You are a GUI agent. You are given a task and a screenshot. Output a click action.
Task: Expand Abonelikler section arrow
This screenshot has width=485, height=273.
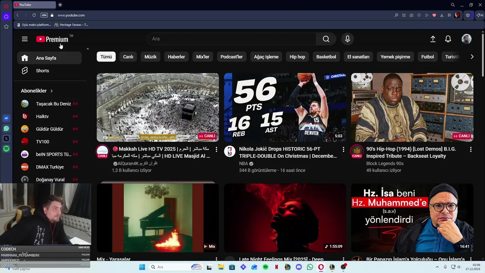click(x=52, y=91)
